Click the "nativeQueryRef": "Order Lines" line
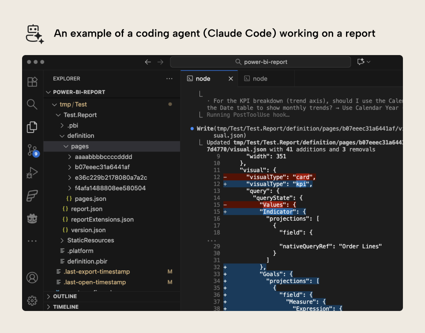The width and height of the screenshot is (425, 333). click(x=331, y=246)
